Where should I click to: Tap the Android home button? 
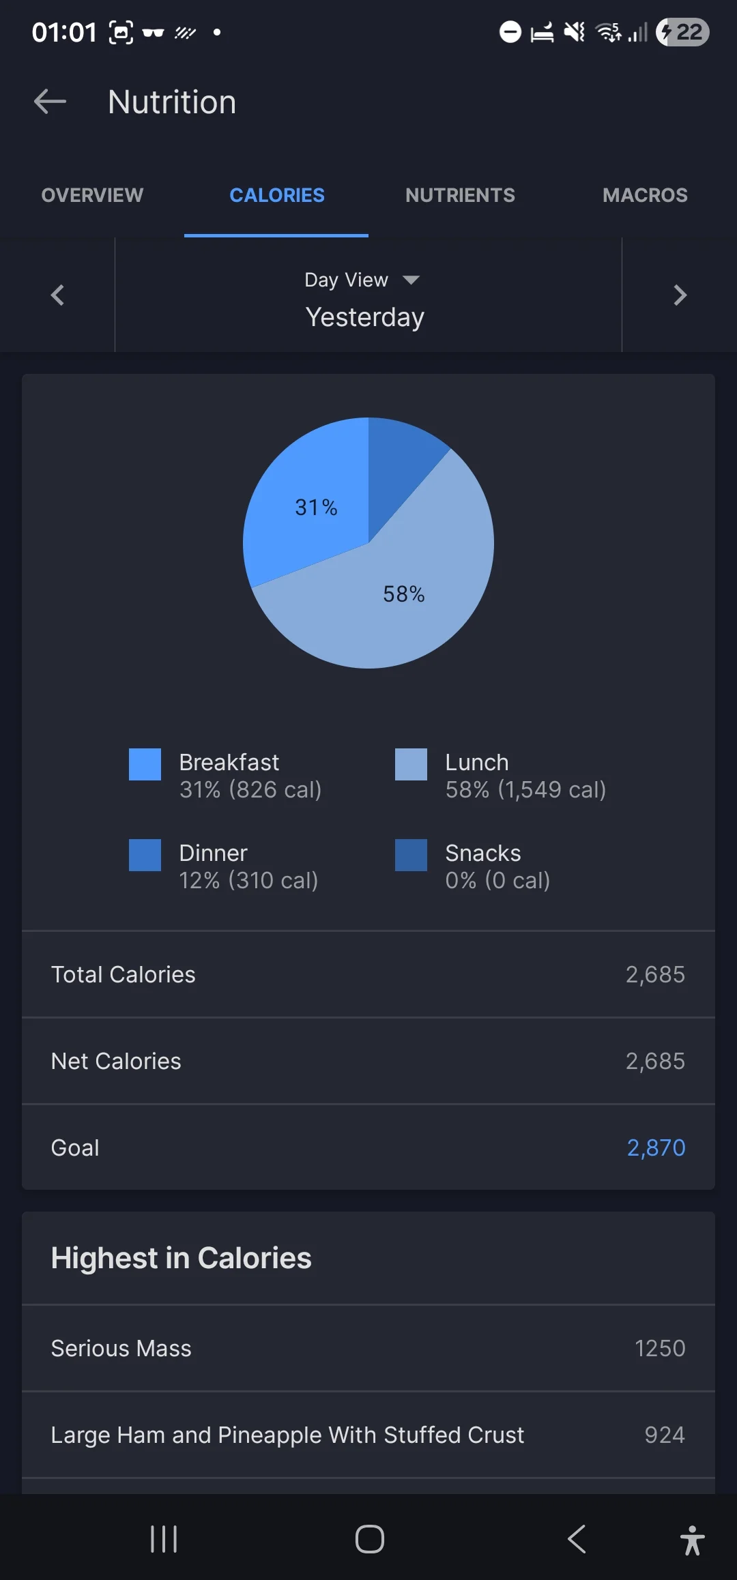[369, 1539]
